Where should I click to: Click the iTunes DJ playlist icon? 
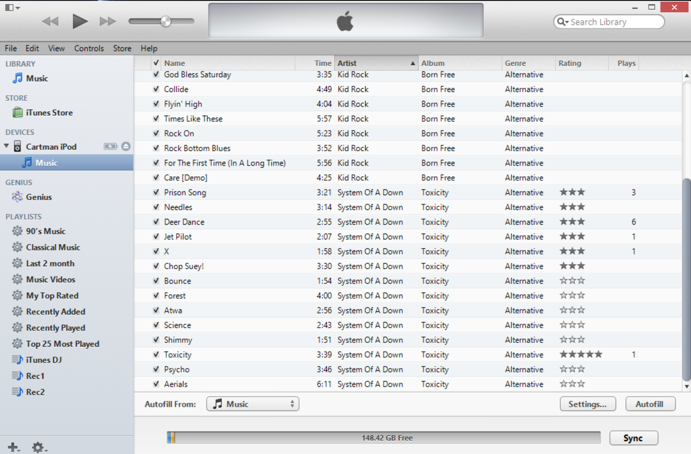(17, 360)
